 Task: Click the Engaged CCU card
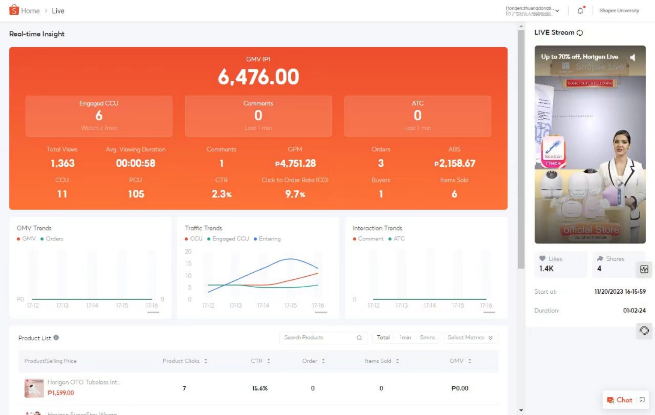(99, 116)
